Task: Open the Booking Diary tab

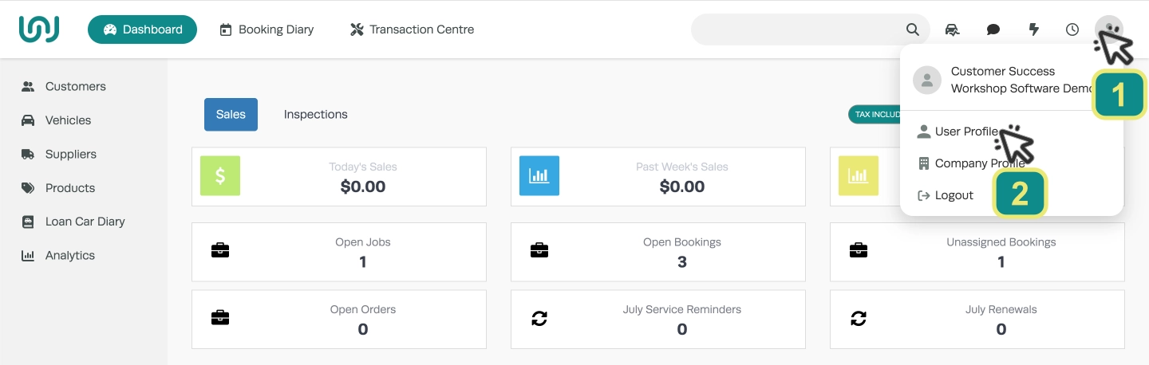Action: click(x=267, y=29)
